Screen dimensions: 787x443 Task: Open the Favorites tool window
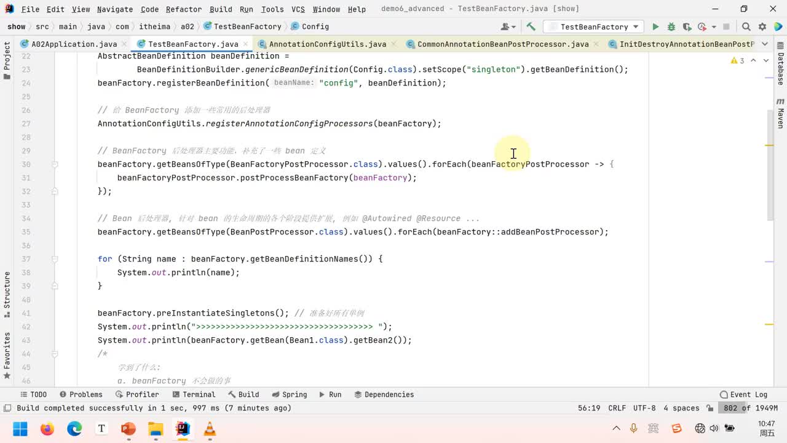pos(7,355)
